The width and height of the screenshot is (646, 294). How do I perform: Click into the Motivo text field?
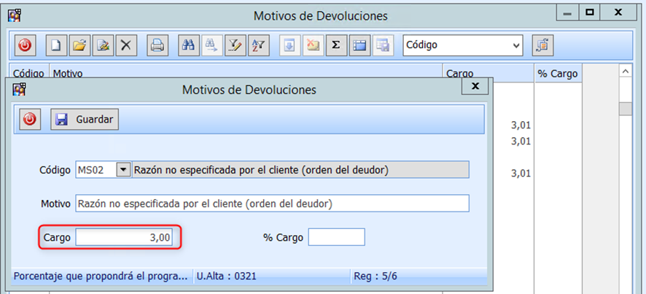pyautogui.click(x=272, y=203)
